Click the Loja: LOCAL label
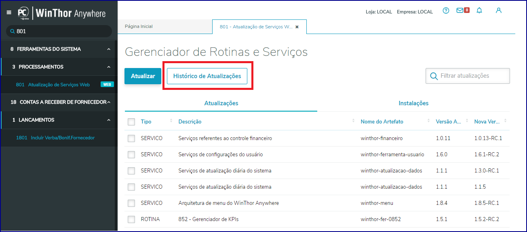 click(x=379, y=12)
